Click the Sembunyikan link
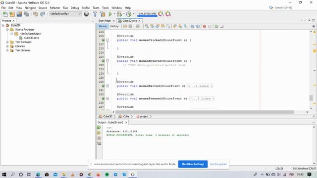317x178 pixels. point(218,164)
